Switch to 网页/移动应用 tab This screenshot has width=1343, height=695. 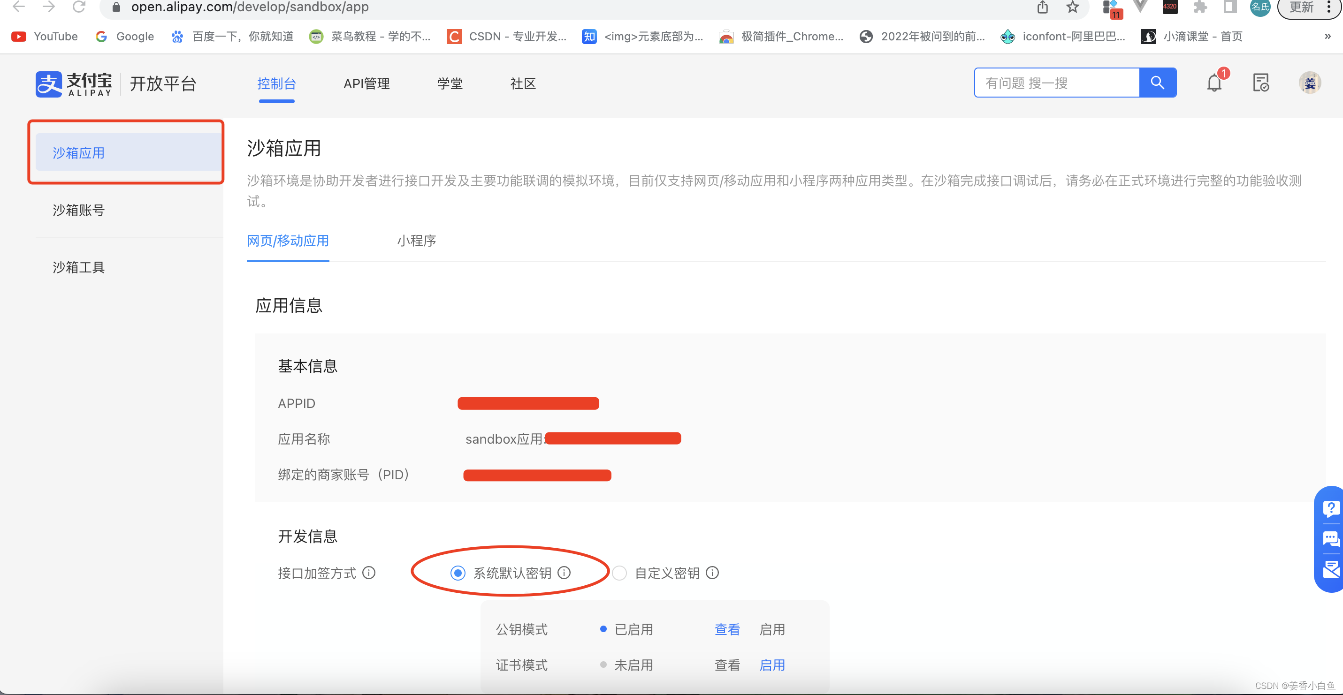click(288, 241)
